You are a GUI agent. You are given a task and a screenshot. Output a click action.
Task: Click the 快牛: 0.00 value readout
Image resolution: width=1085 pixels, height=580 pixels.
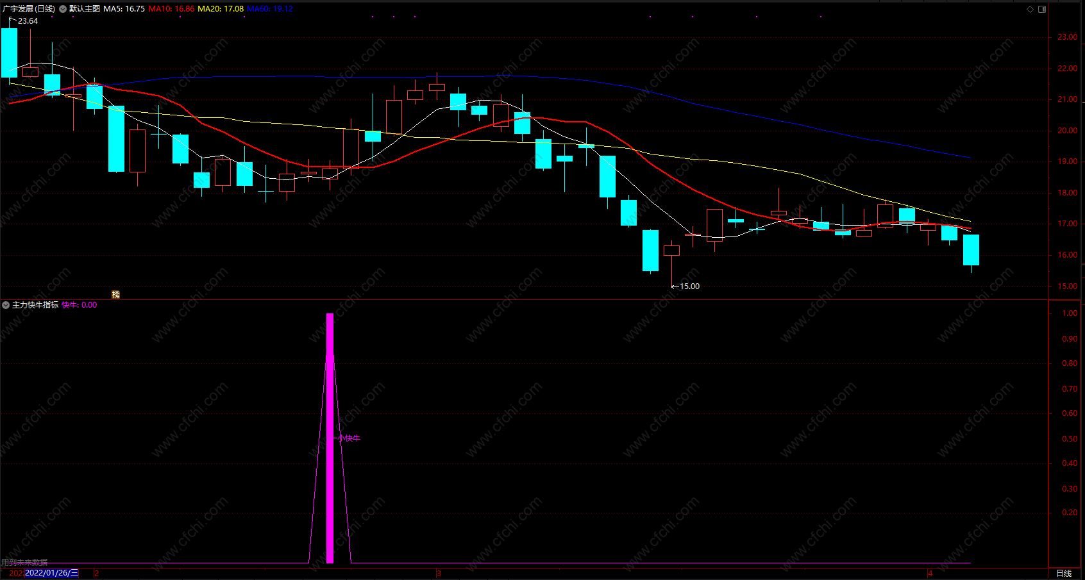pos(80,305)
